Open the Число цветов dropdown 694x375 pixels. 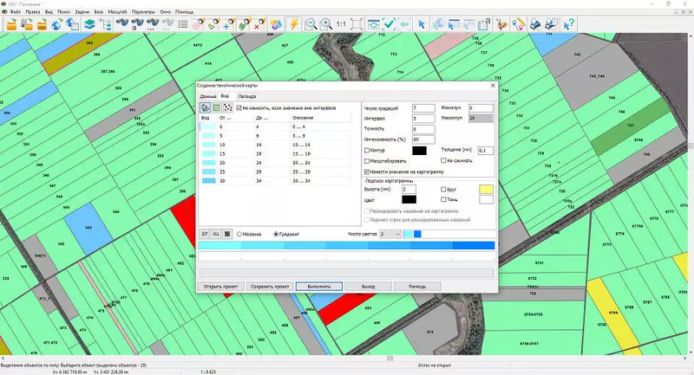pos(390,234)
